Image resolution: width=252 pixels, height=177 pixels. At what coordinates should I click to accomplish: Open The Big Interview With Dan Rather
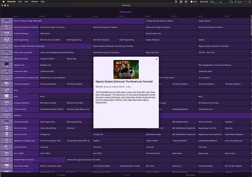pos(159,21)
